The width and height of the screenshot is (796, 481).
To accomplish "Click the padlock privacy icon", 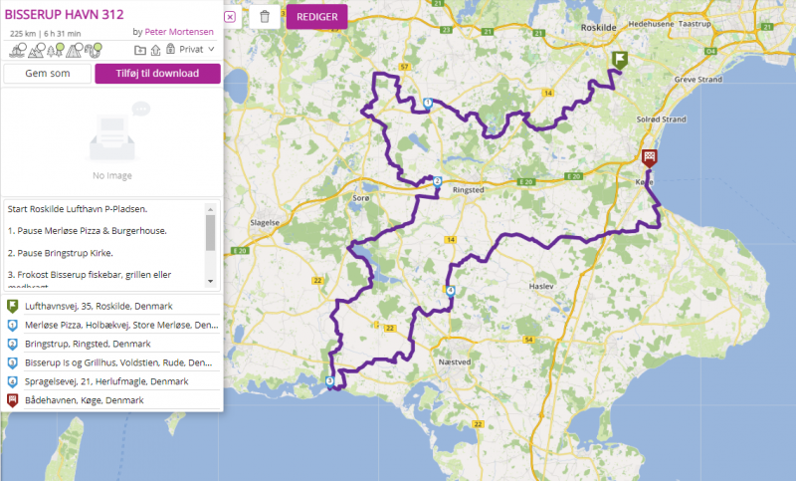I will 170,49.
